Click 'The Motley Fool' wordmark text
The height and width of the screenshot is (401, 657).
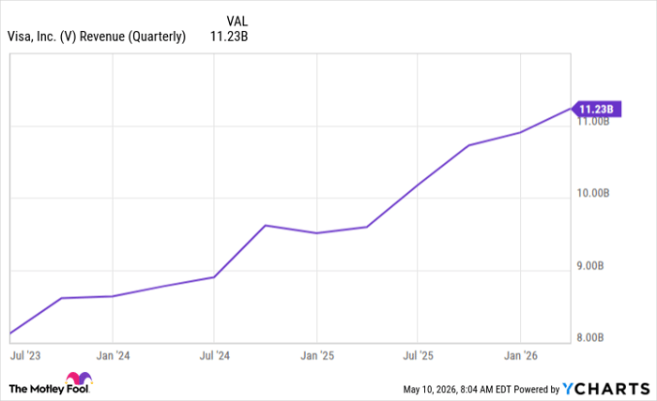tap(49, 389)
